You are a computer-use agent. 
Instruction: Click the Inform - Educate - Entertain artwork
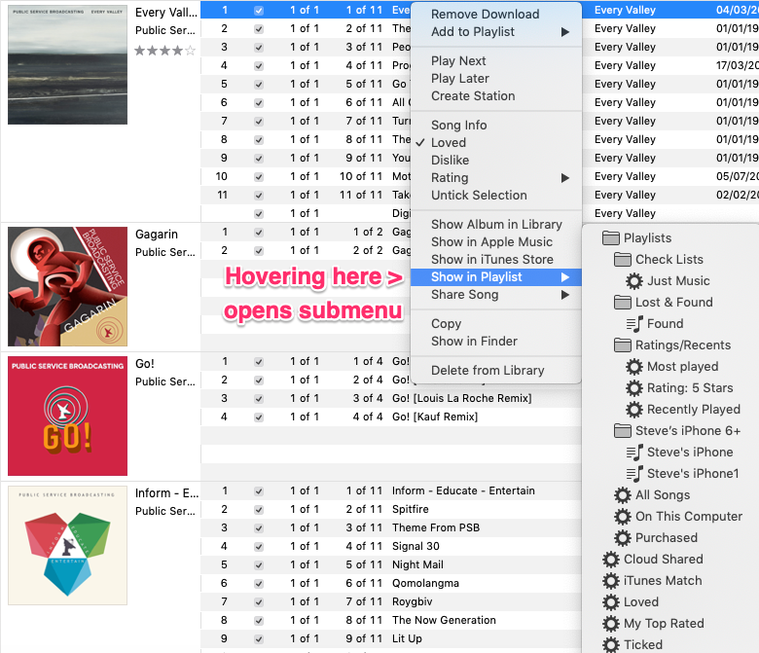click(x=68, y=546)
